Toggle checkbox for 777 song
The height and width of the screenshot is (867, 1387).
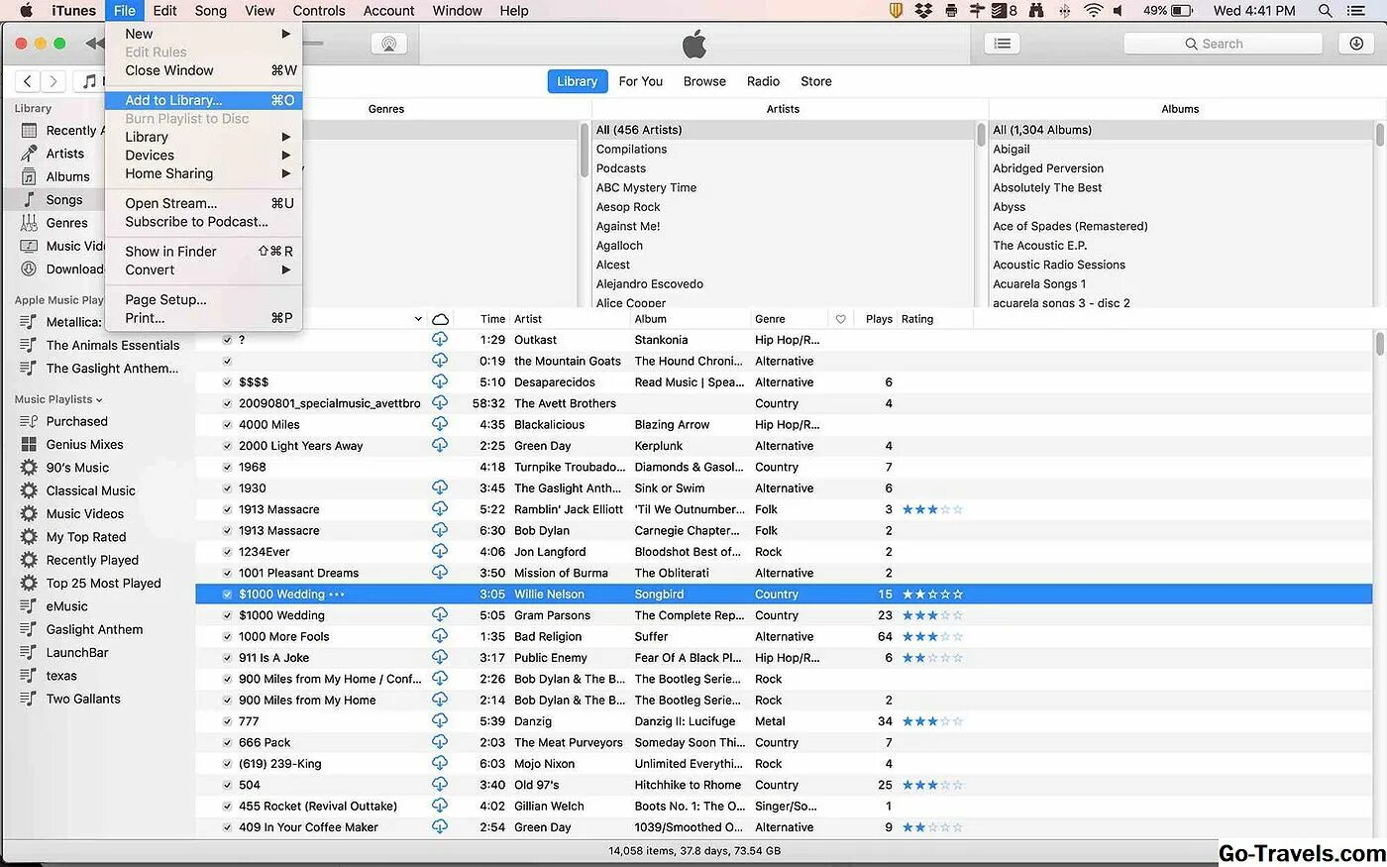coord(227,721)
